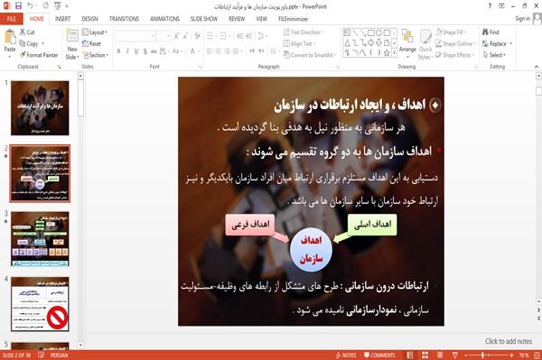Toggle NOTES pane in status bar

[346, 355]
